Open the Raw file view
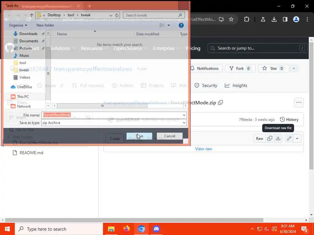This screenshot has width=314, height=235. pyautogui.click(x=259, y=139)
